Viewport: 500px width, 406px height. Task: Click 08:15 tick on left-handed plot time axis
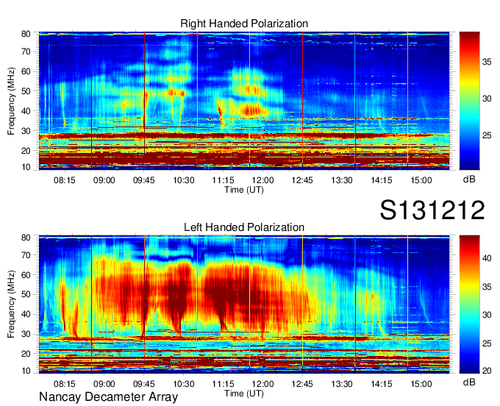(x=65, y=383)
